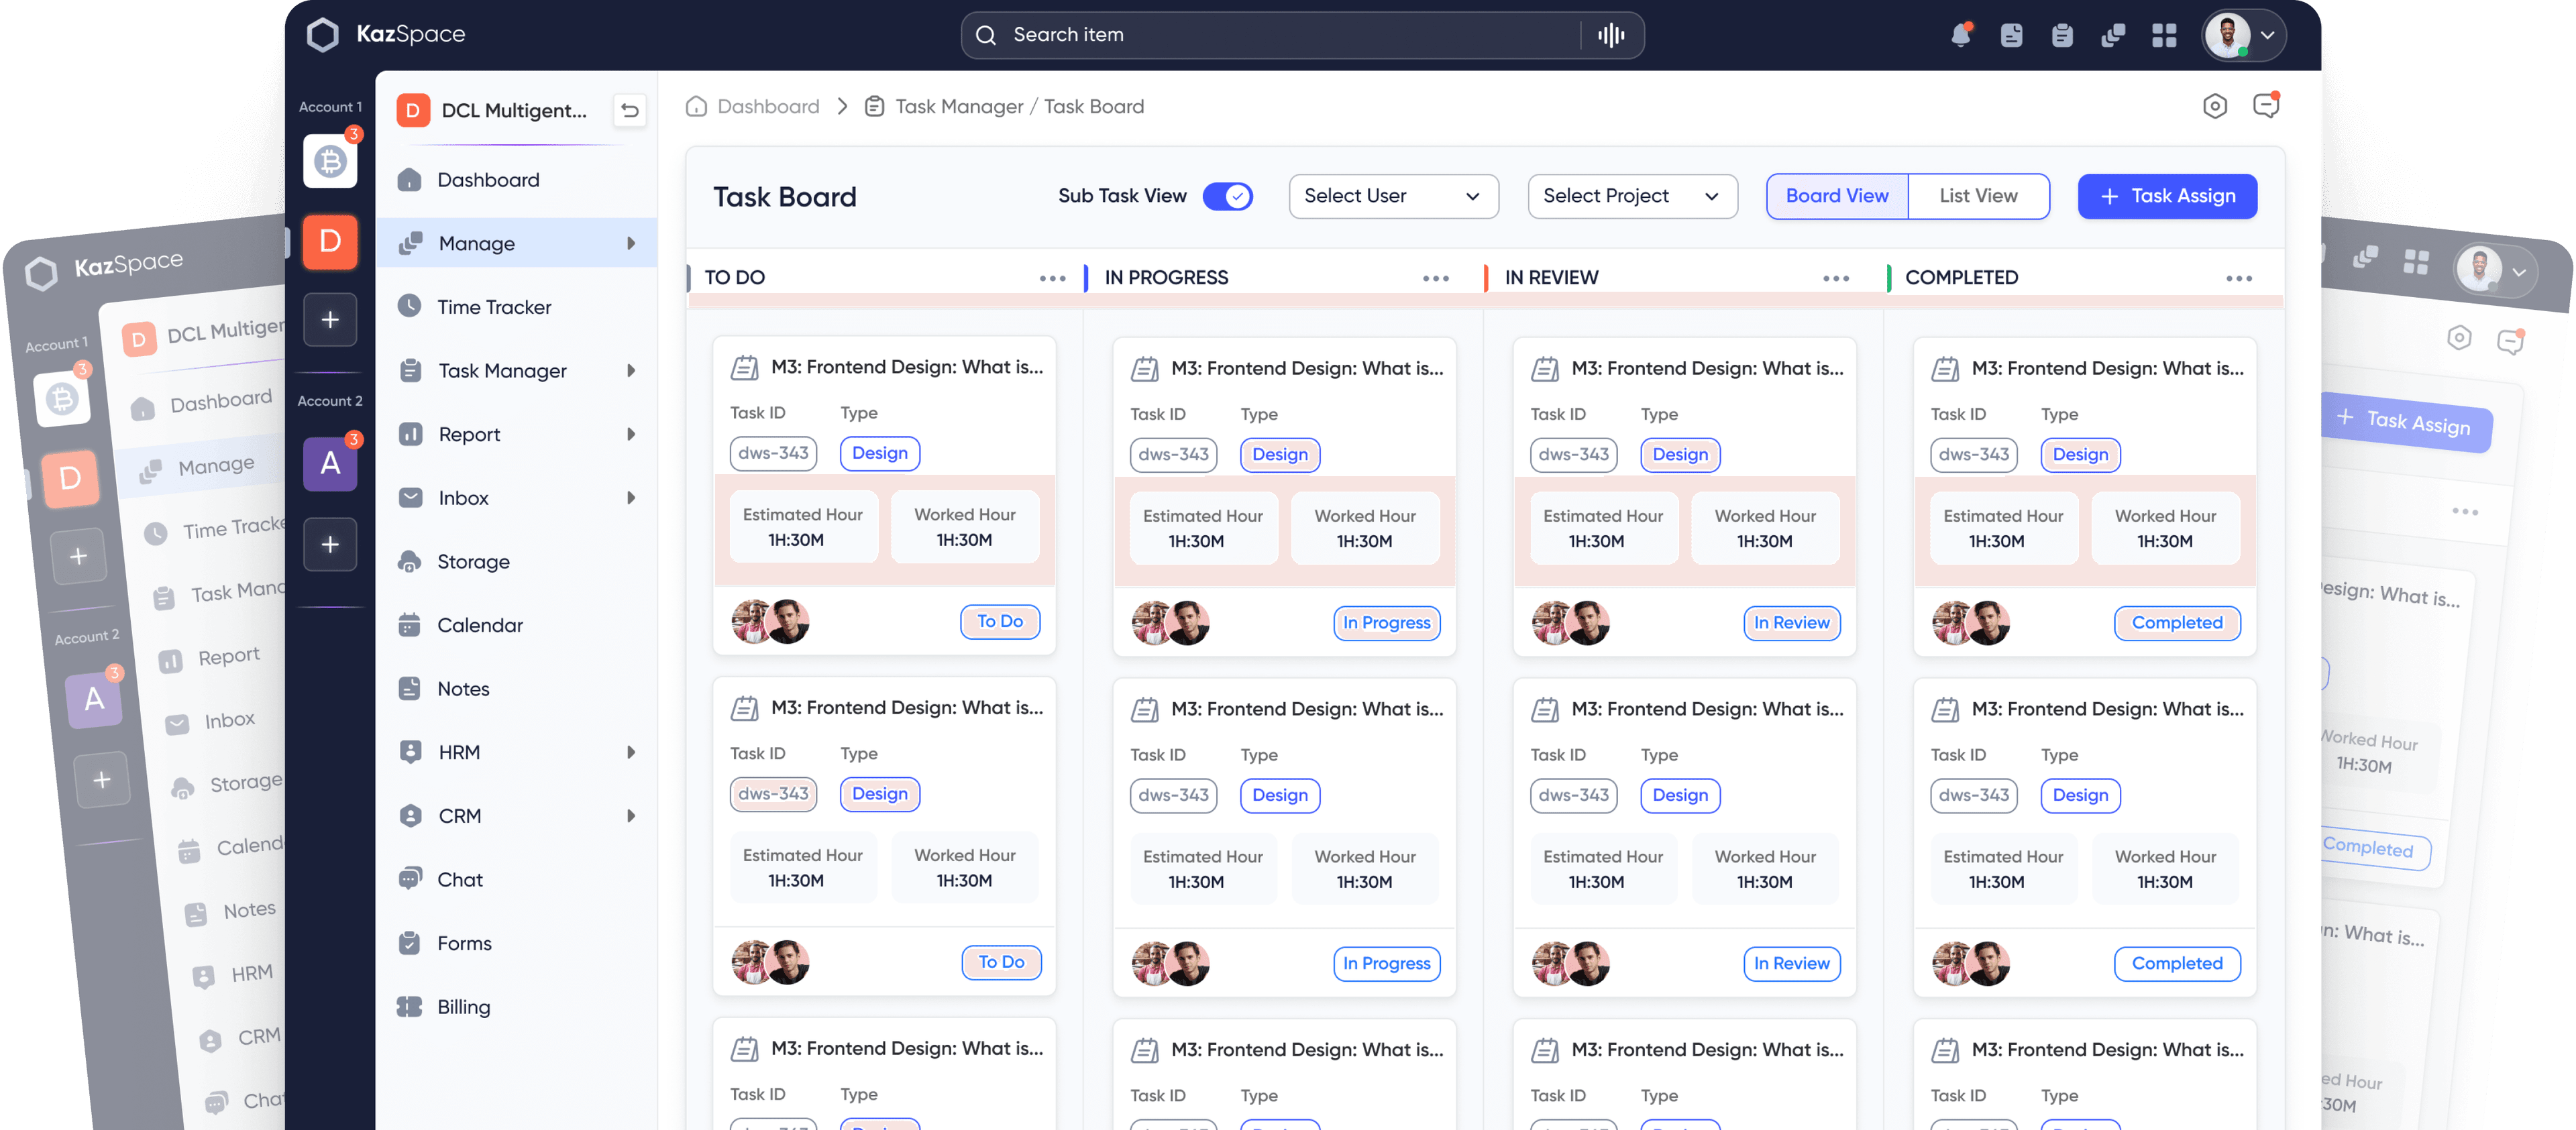Expand the CRM submenu arrow
Screen dimensions: 2576x1130
point(631,816)
